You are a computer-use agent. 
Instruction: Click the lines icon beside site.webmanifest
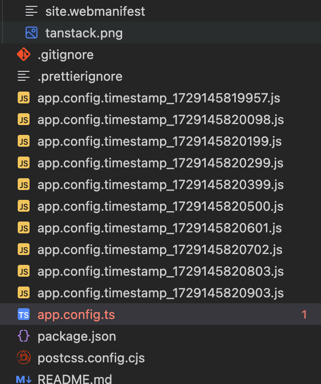coord(32,11)
